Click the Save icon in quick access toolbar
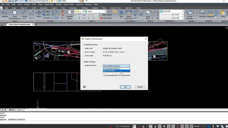The height and width of the screenshot is (128, 228). click(x=9, y=1)
